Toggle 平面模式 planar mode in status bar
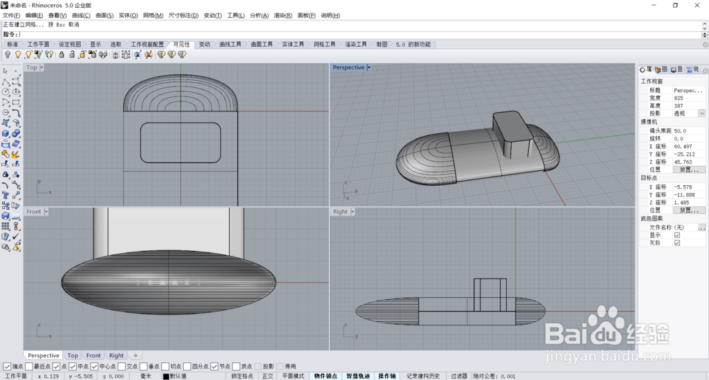The width and height of the screenshot is (709, 380). click(293, 376)
